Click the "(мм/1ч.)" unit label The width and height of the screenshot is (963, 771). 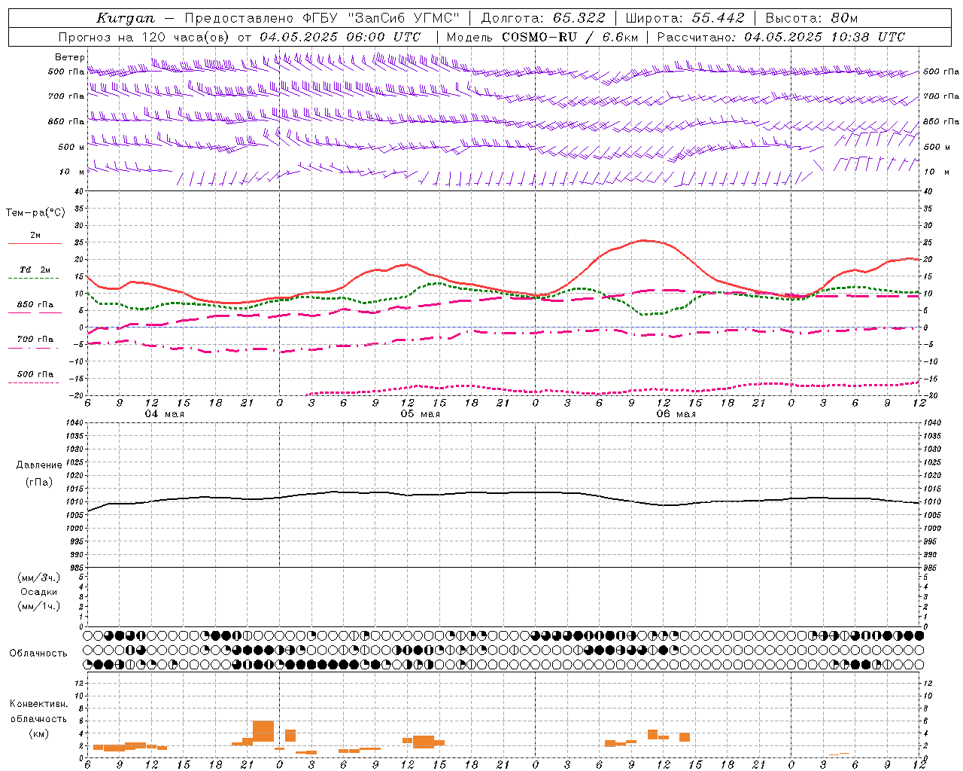(38, 606)
